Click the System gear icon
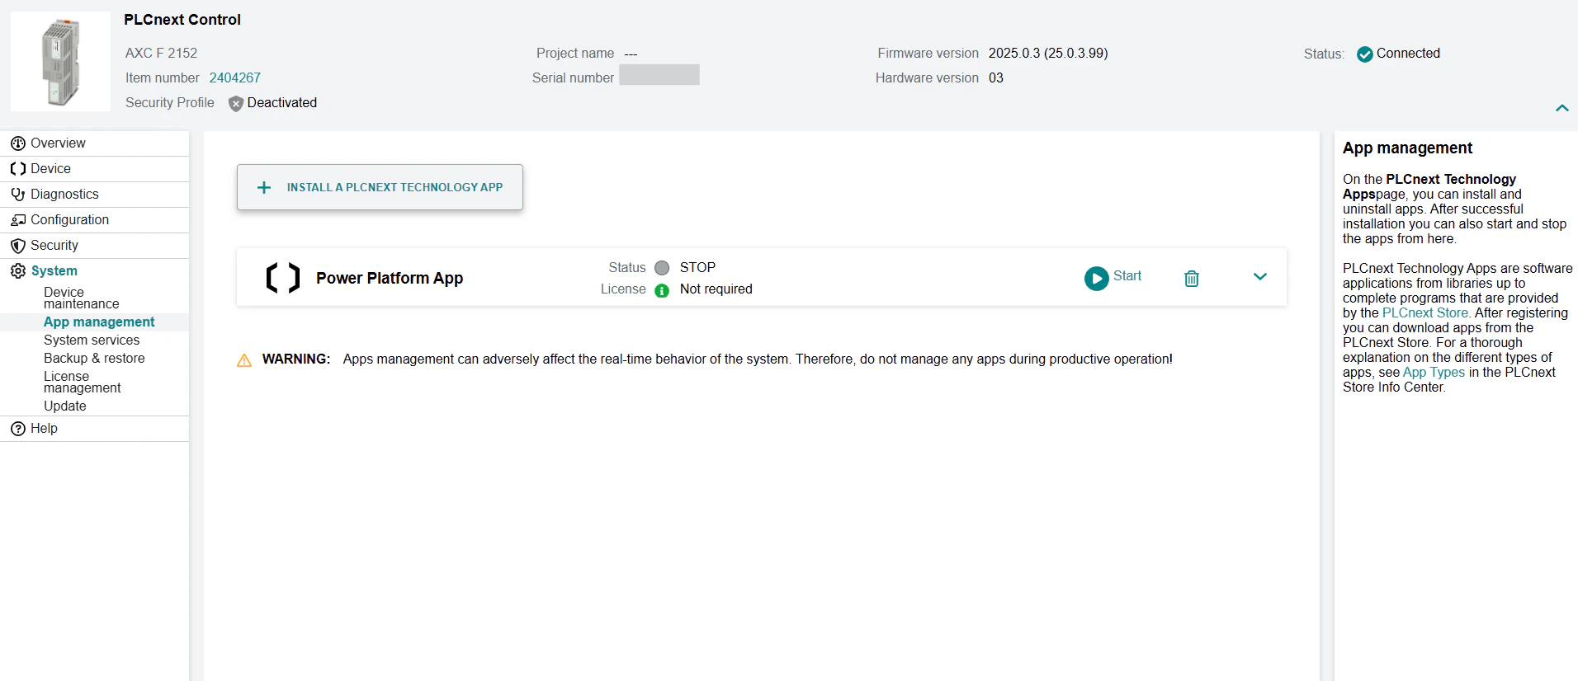The width and height of the screenshot is (1578, 681). [18, 271]
